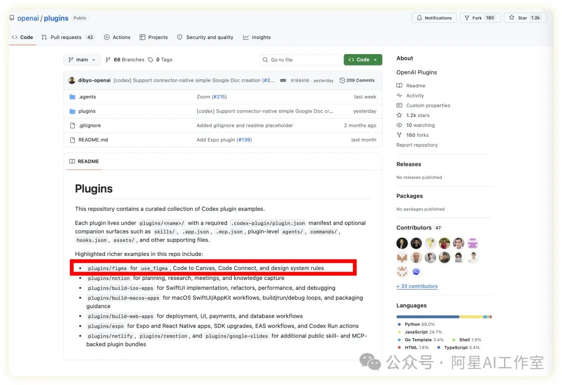View the 66 Branches link
Image resolution: width=562 pixels, height=385 pixels.
click(125, 60)
